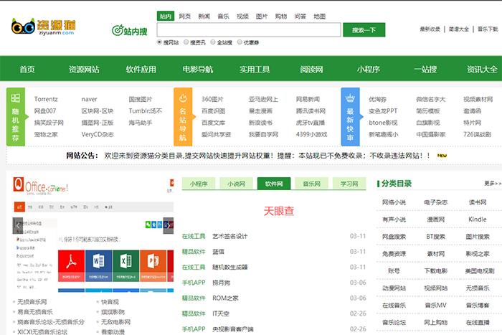Switch search scope to 新闻
Image resolution: width=502 pixels, height=335 pixels.
204,16
